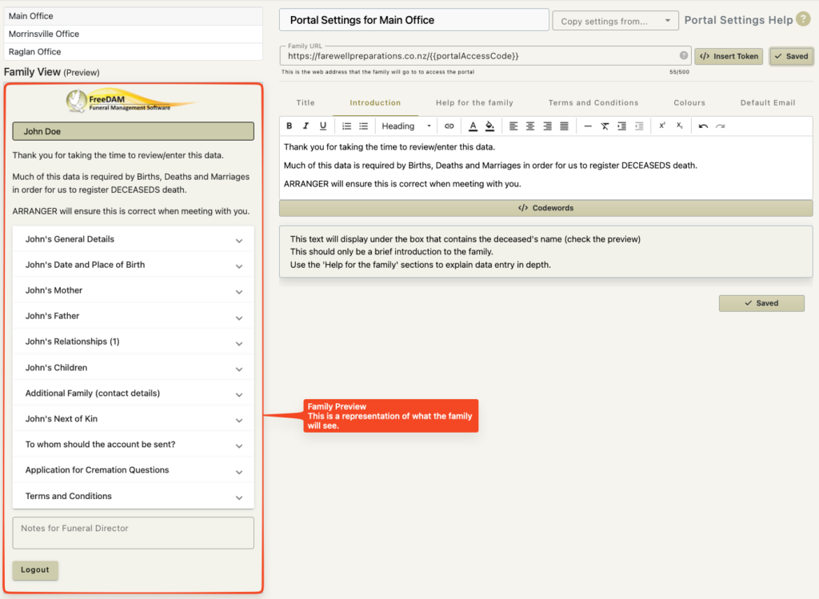Toggle bold formatting in the editor toolbar
This screenshot has width=819, height=599.
(x=289, y=126)
